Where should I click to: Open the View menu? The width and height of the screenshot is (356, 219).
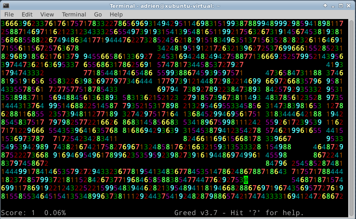click(x=47, y=15)
